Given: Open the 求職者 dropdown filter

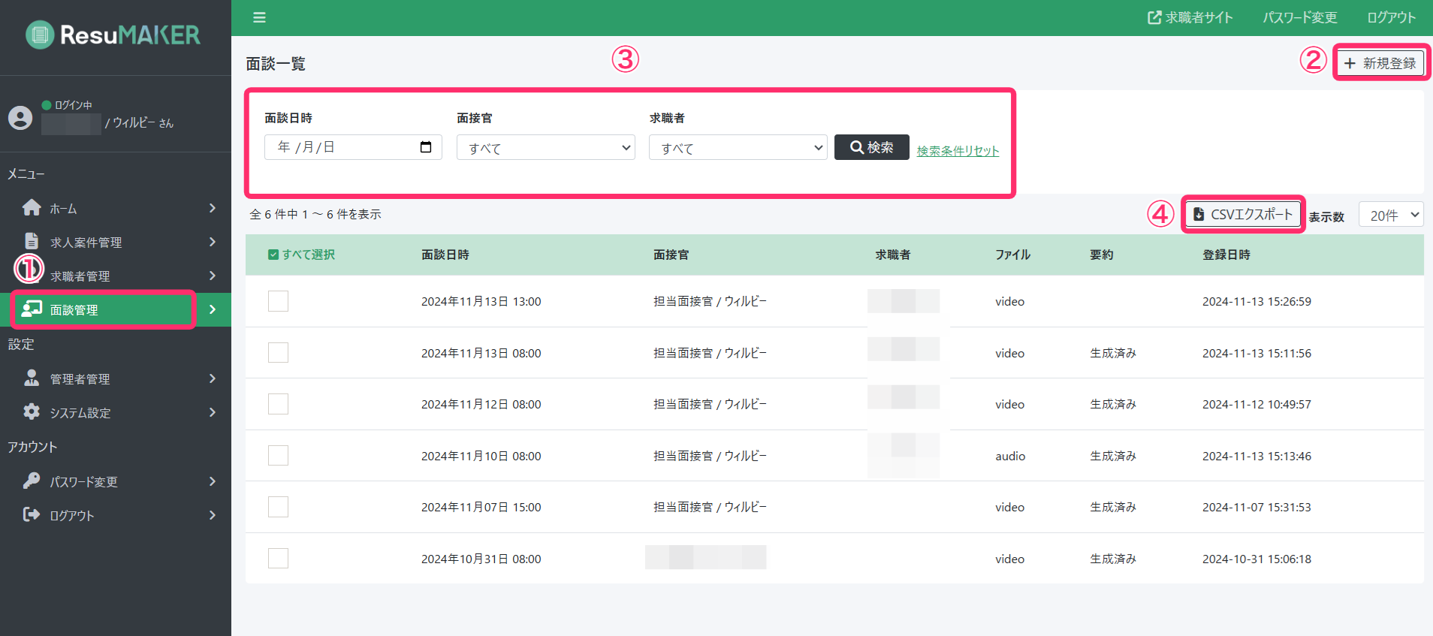Looking at the screenshot, I should click(x=738, y=148).
